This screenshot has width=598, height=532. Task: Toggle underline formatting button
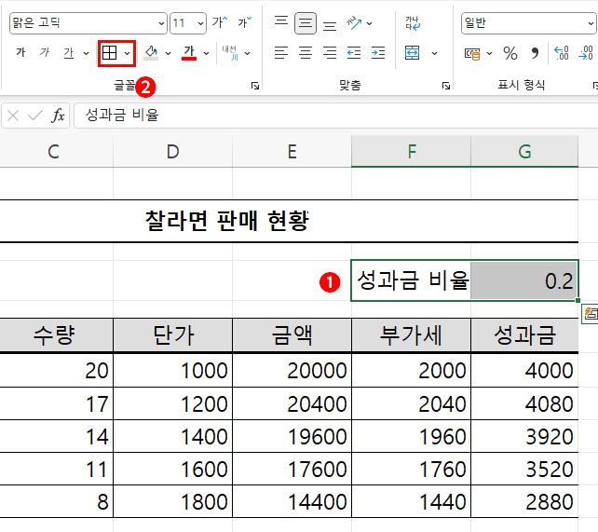(x=69, y=52)
